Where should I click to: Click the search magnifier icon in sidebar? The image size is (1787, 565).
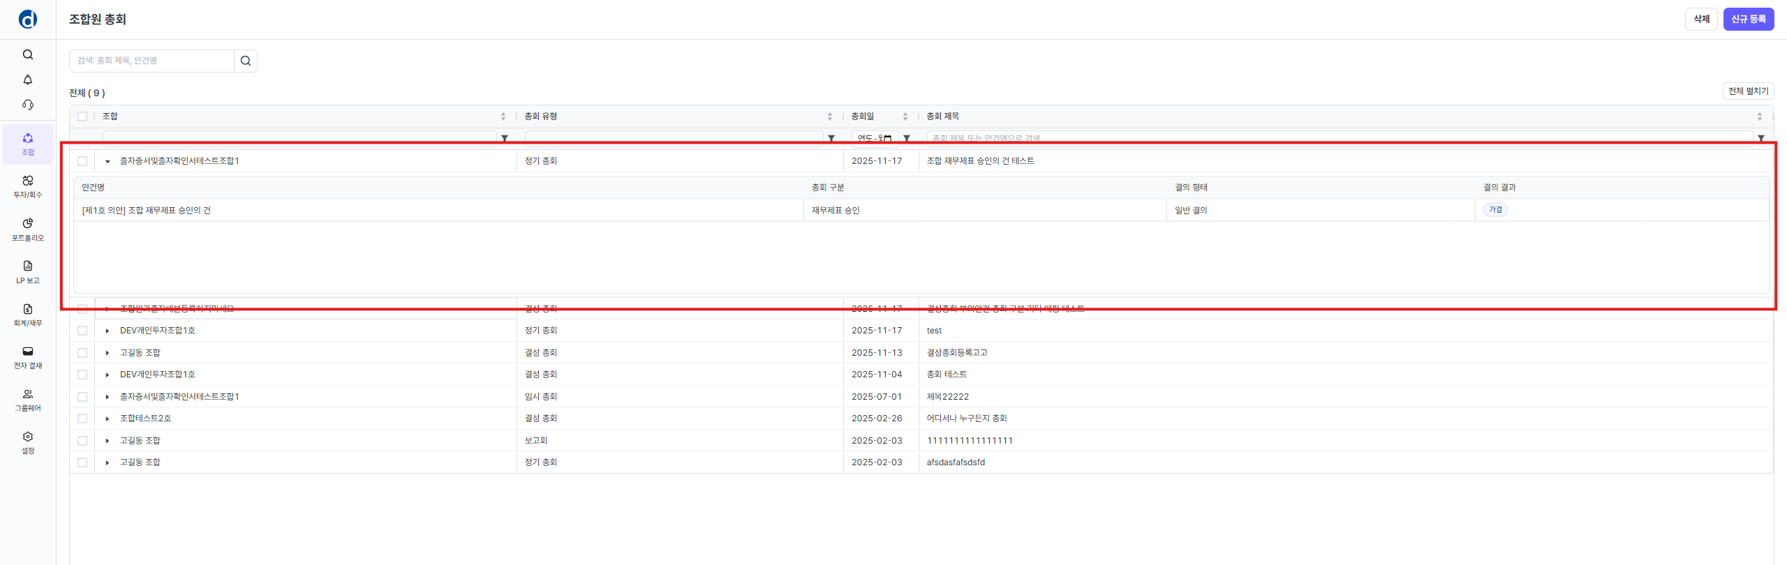pos(28,54)
